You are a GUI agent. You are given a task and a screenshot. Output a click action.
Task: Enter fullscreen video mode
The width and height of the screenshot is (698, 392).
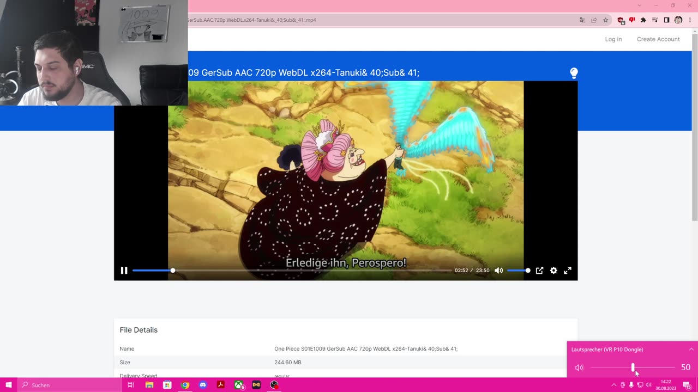(x=568, y=271)
